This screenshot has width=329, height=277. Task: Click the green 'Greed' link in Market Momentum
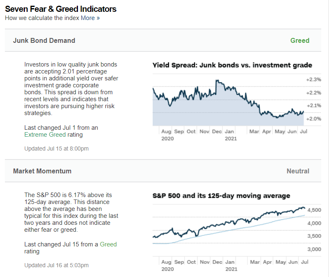[x=108, y=244]
